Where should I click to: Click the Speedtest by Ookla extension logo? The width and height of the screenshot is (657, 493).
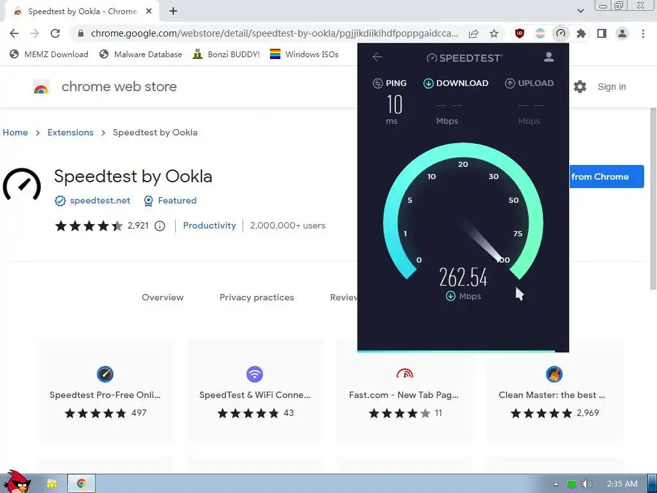(x=22, y=186)
